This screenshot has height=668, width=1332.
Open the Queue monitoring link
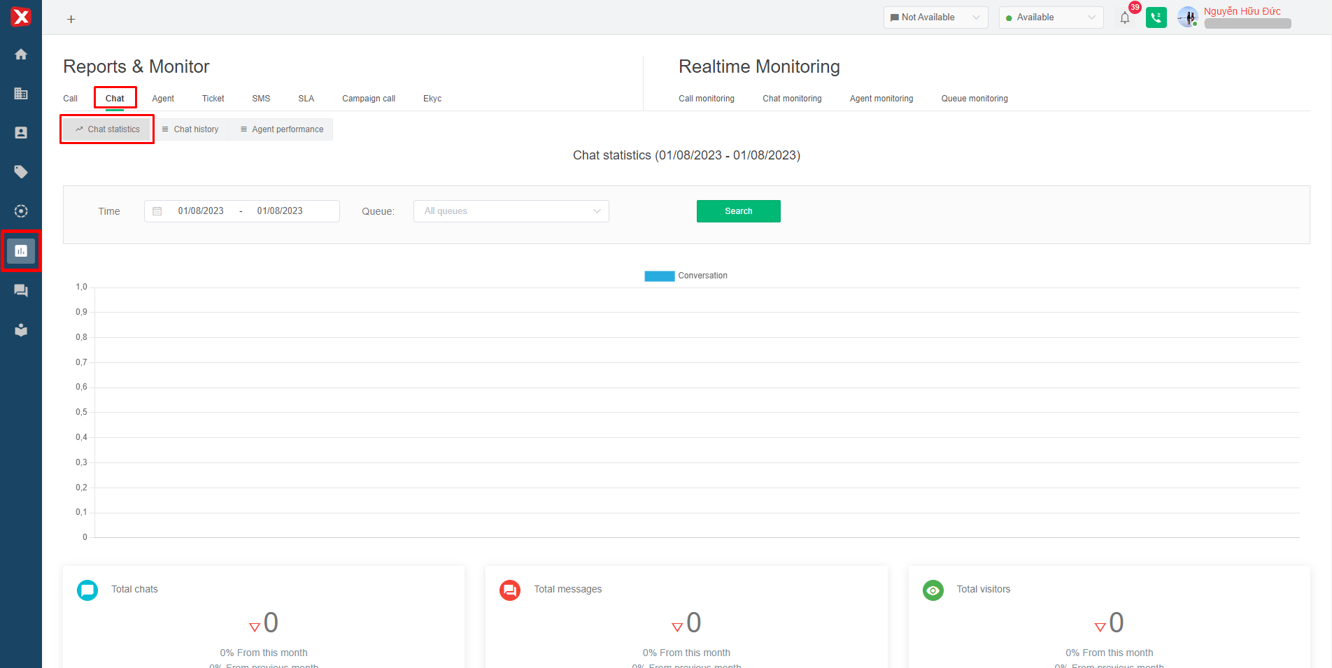coord(974,99)
